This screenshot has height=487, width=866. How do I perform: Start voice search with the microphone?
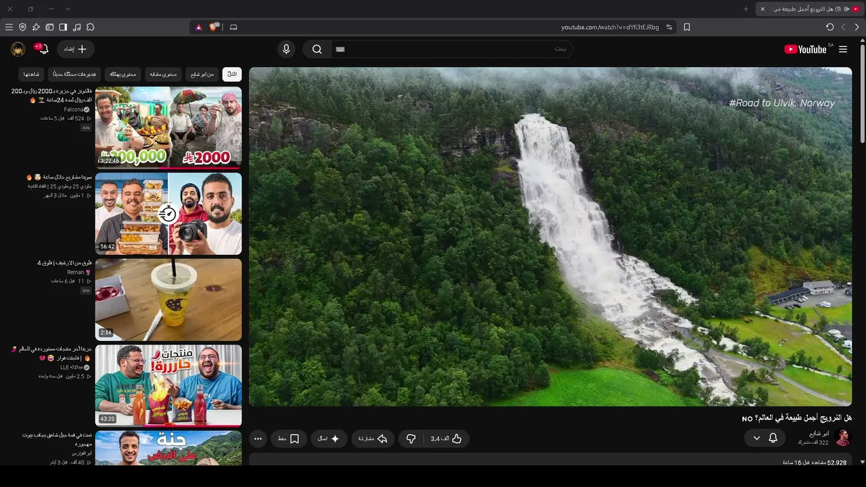286,49
